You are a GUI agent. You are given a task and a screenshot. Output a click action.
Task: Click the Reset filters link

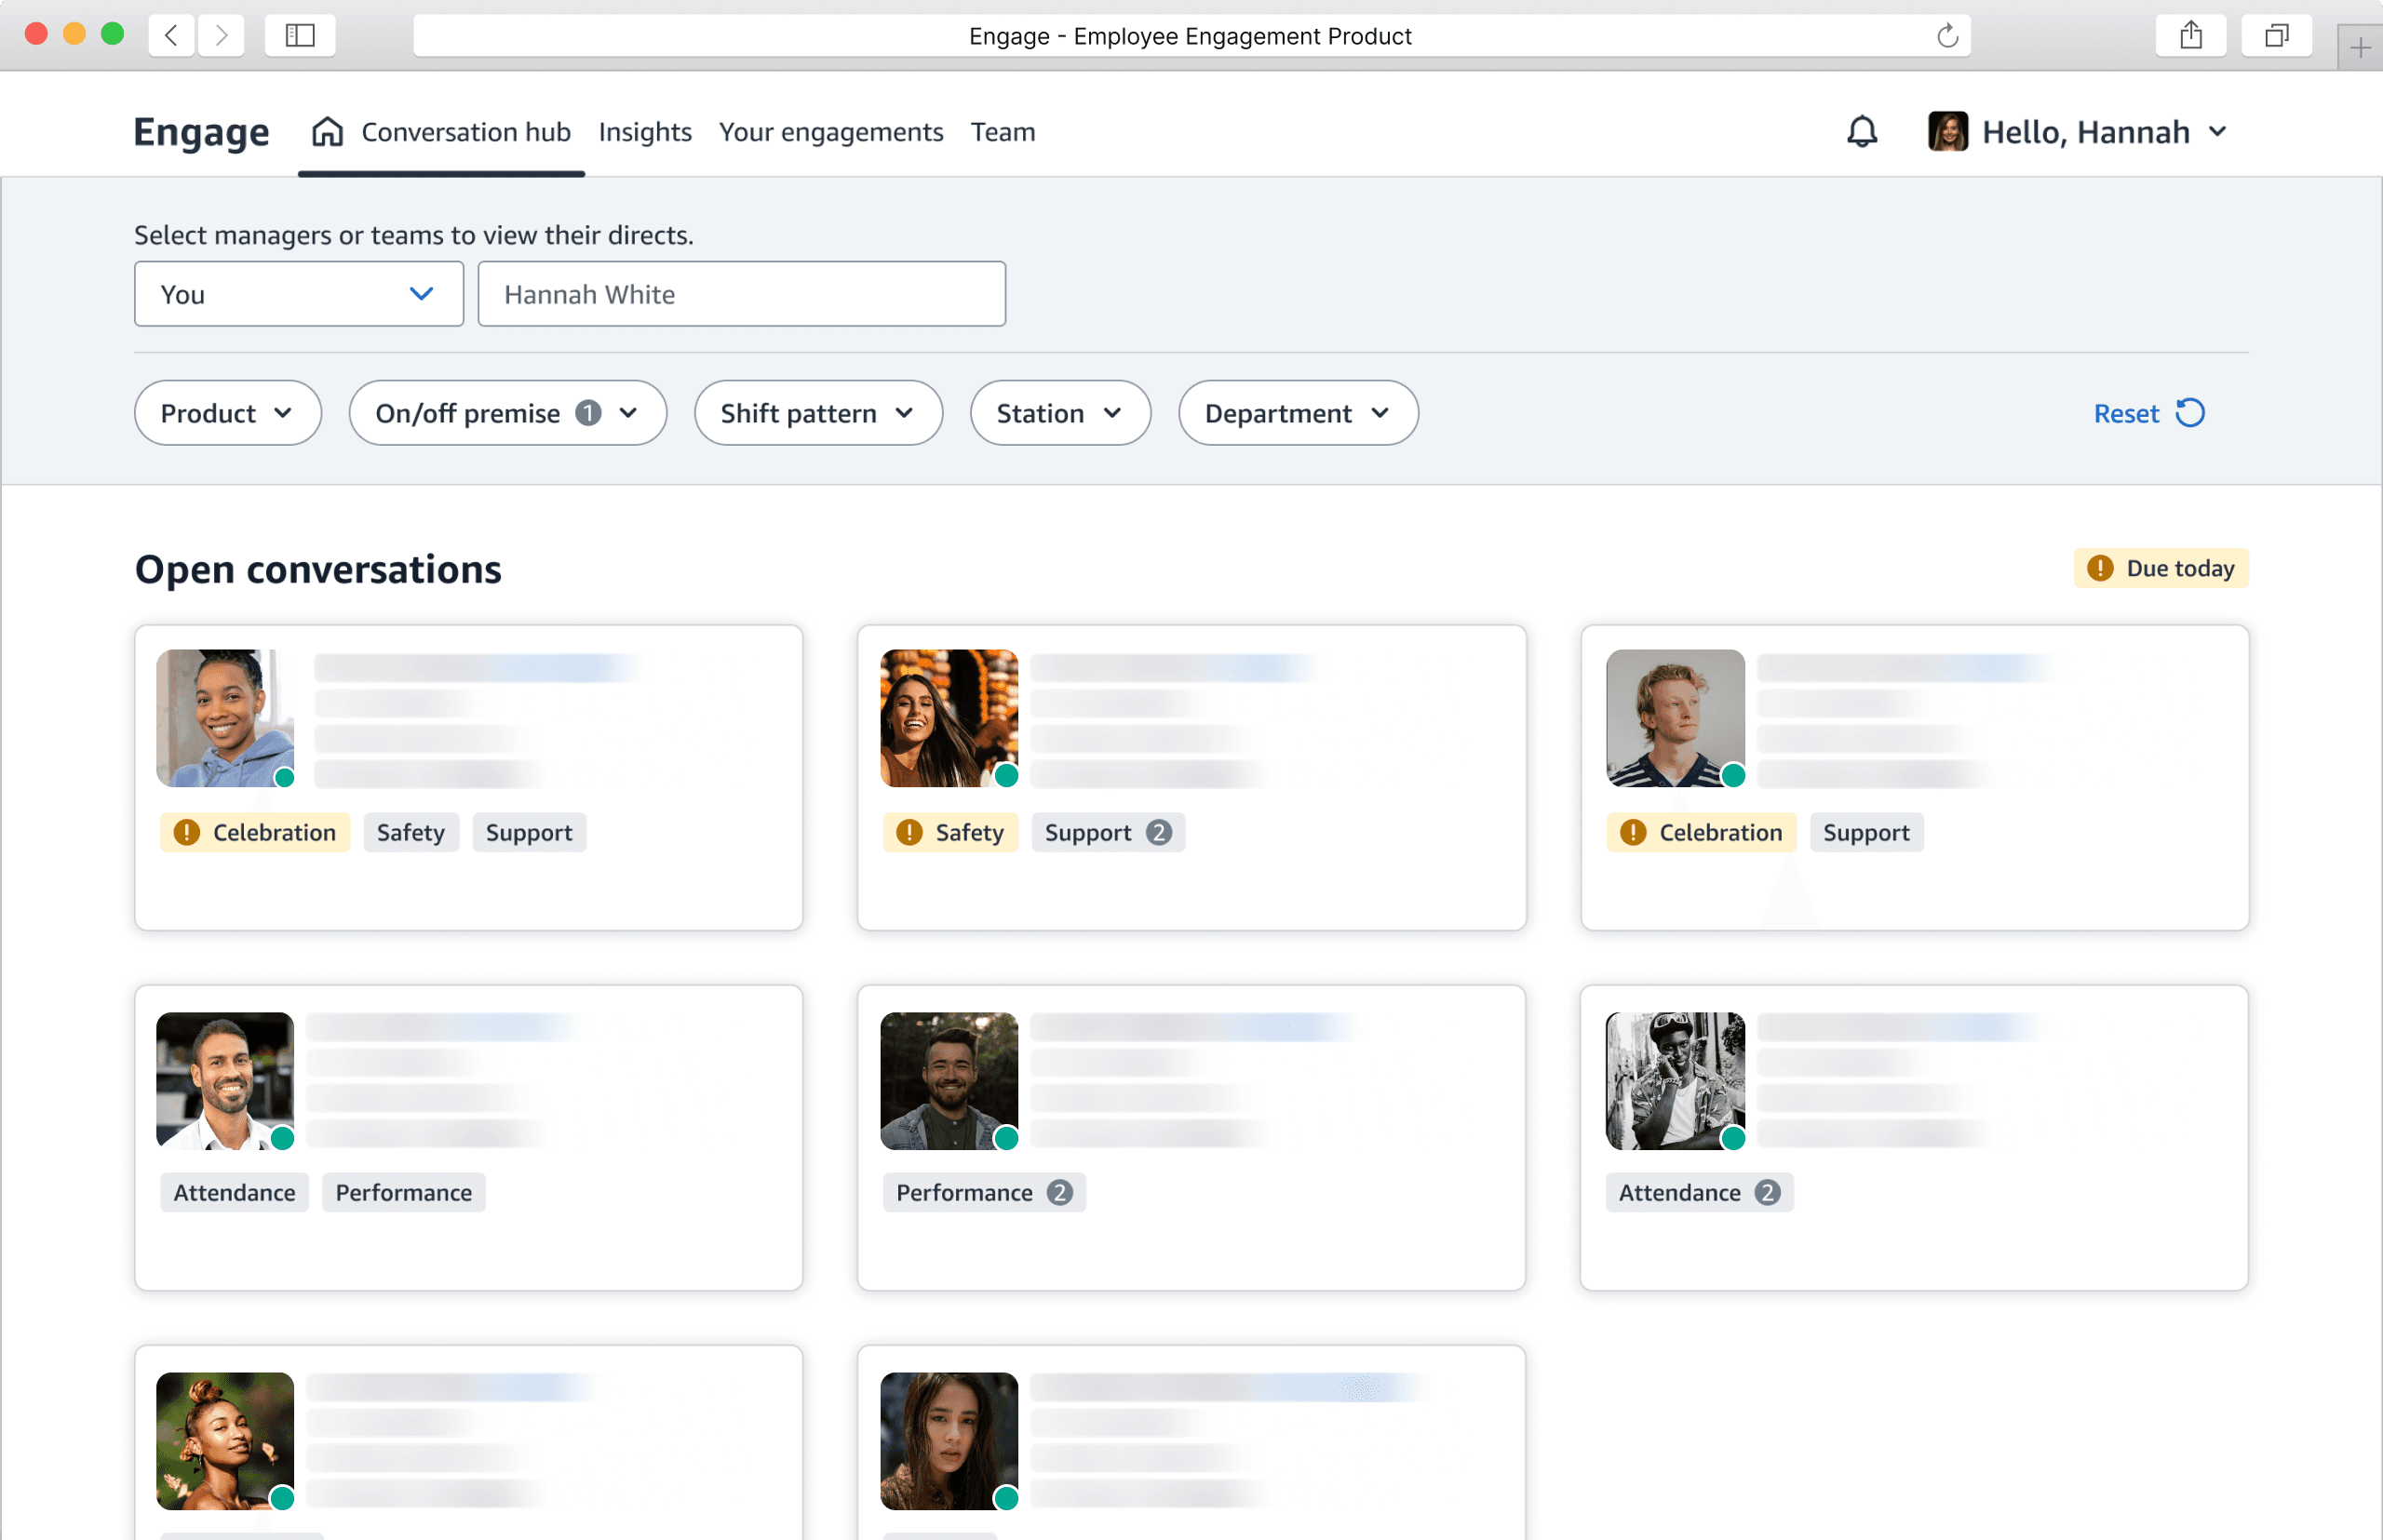(2126, 413)
